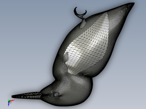Screen dimensions: 146x109
Task: Click the bird's long pointed beak
Action: click(26, 96)
